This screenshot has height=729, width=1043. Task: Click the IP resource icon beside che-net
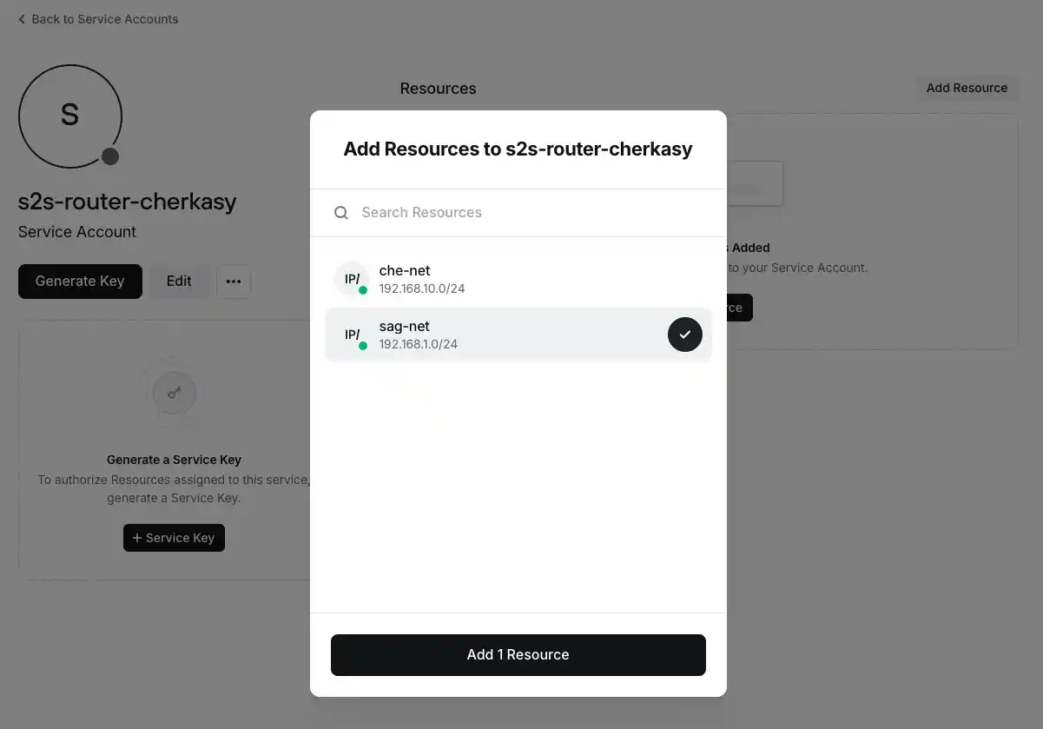point(352,278)
